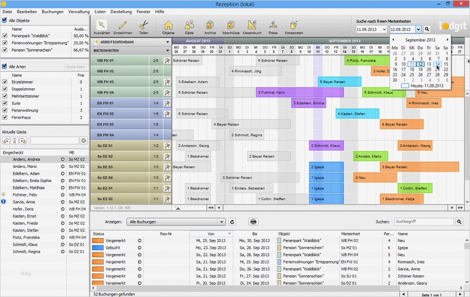
Task: Open the Darstellung menu
Action: click(x=121, y=12)
